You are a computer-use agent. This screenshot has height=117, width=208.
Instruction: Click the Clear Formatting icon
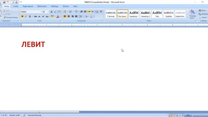[59, 12]
